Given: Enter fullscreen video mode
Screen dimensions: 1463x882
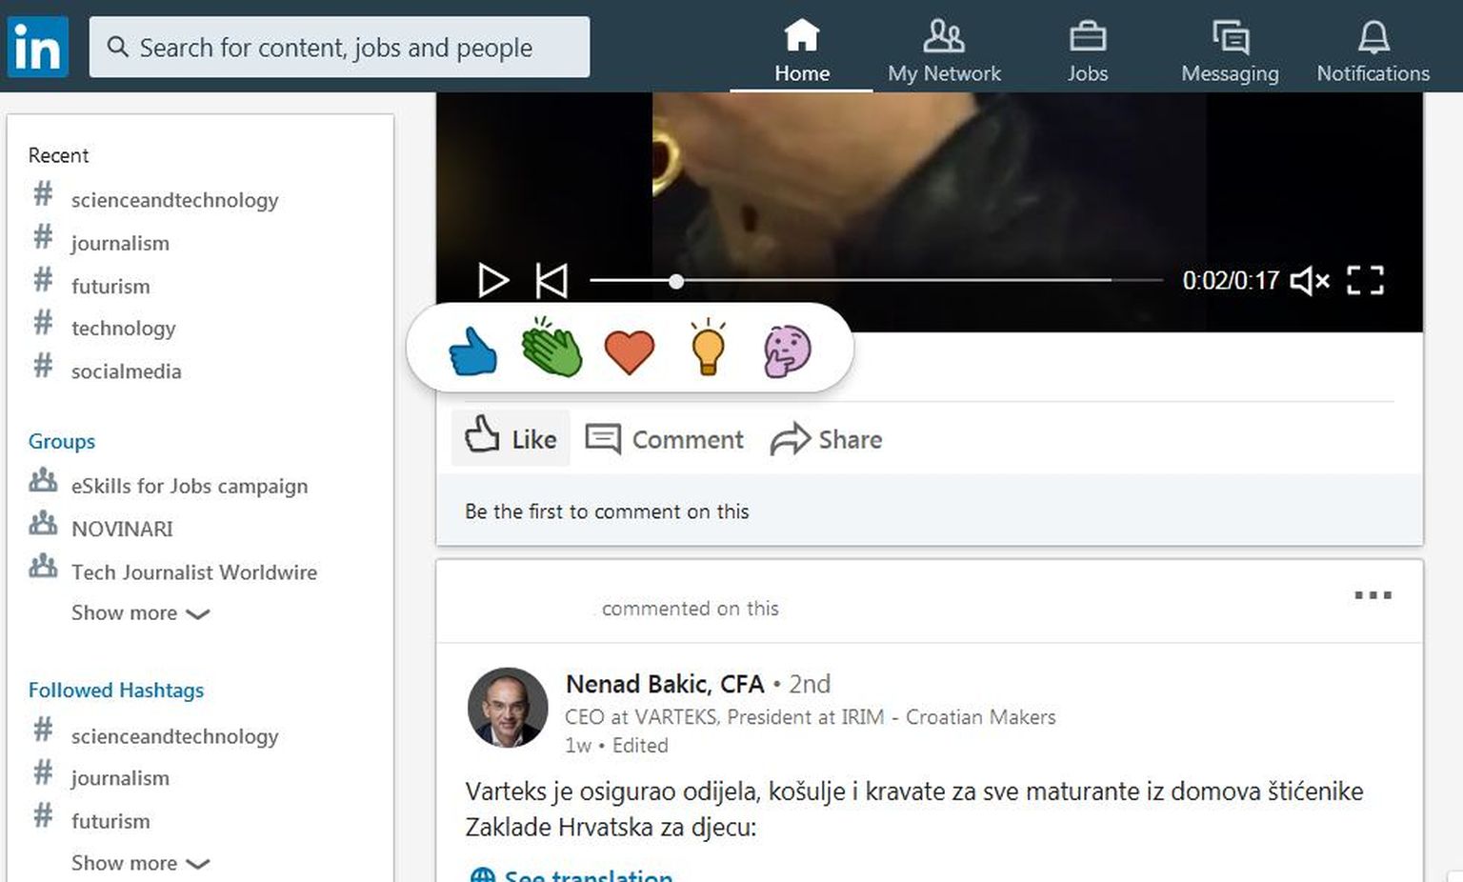Looking at the screenshot, I should coord(1365,280).
